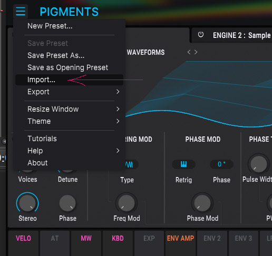Select the ENV 3 modulation tab
The width and height of the screenshot is (272, 256).
pyautogui.click(x=244, y=243)
